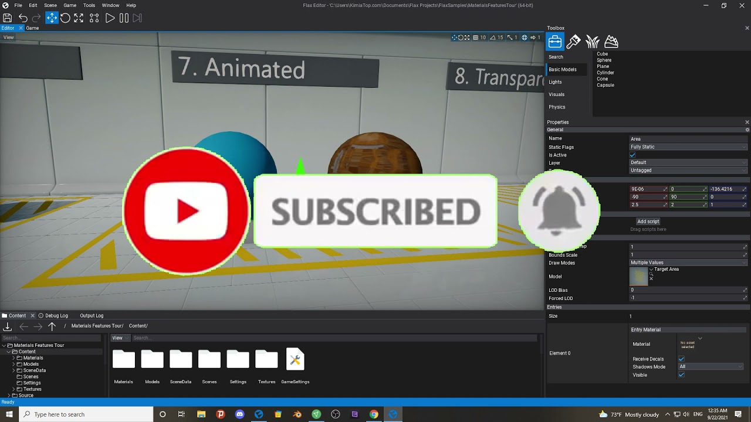Select the Rotate gizmo tool

point(65,18)
